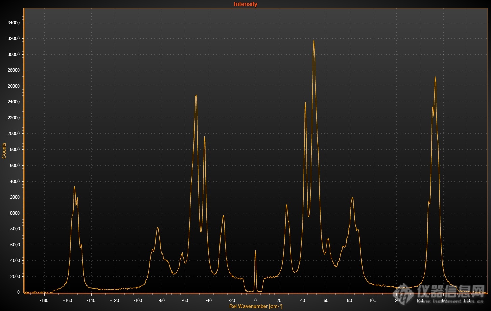This screenshot has height=311, width=491.
Task: Click the '-20' x-axis tick label
Action: coord(232,300)
